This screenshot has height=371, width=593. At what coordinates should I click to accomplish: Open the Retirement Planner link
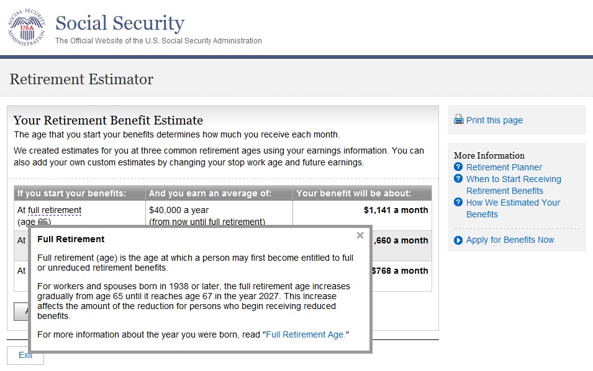point(504,167)
